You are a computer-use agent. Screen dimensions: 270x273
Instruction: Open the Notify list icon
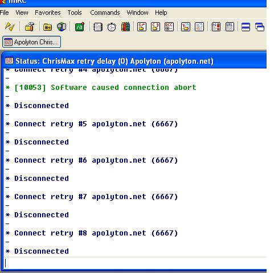click(216, 27)
